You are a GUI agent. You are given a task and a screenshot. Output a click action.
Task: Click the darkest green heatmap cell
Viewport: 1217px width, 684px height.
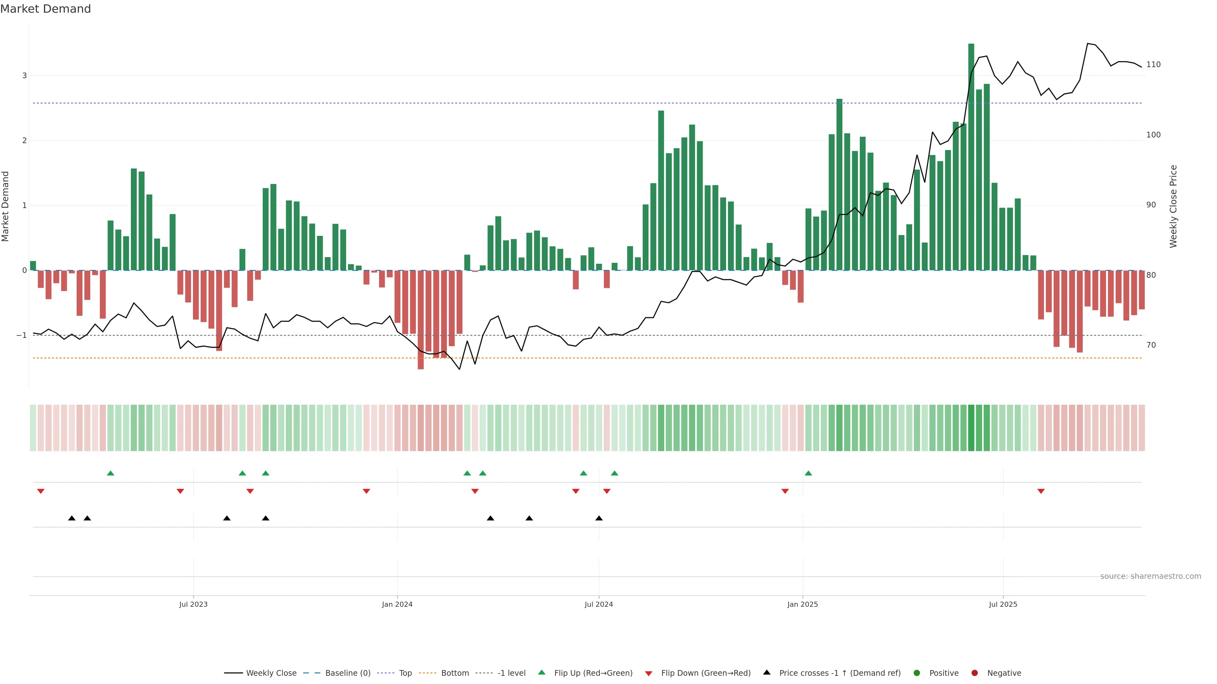(x=971, y=428)
